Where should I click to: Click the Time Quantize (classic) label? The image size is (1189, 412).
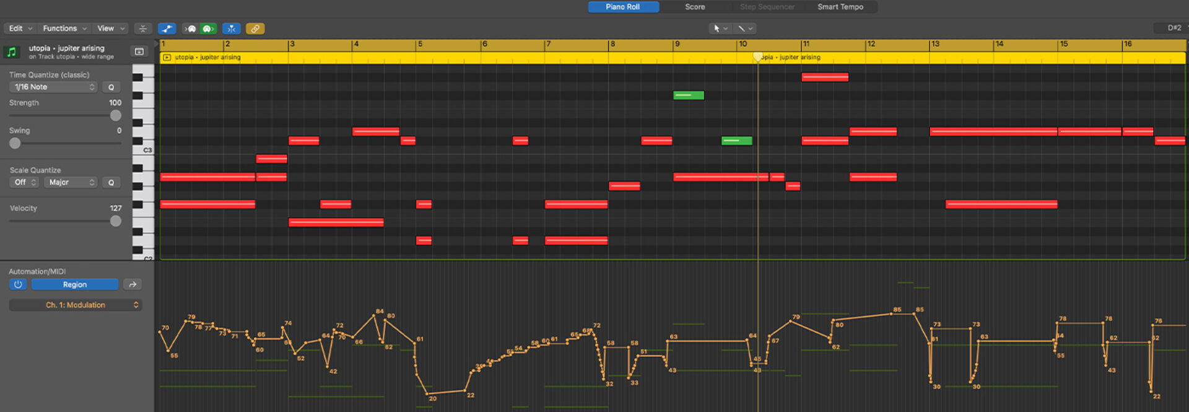[x=49, y=75]
